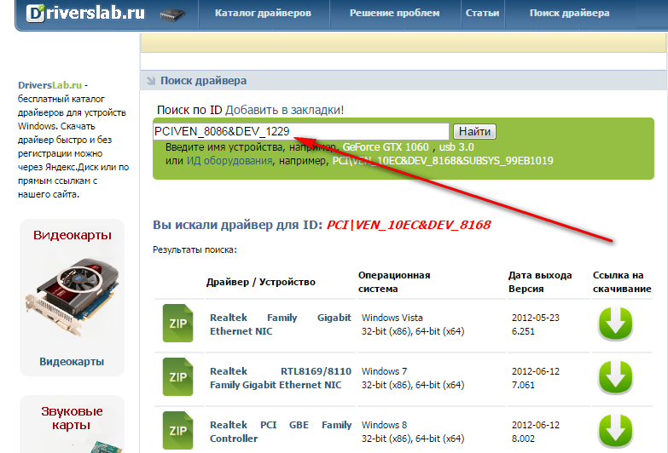Screen dimensions: 668x453
Task: Click the Операционная система column header
Action: pyautogui.click(x=394, y=282)
